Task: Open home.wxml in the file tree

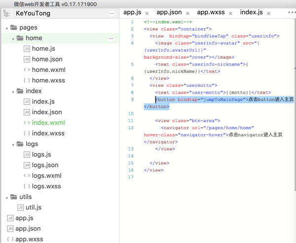Action: [49, 70]
